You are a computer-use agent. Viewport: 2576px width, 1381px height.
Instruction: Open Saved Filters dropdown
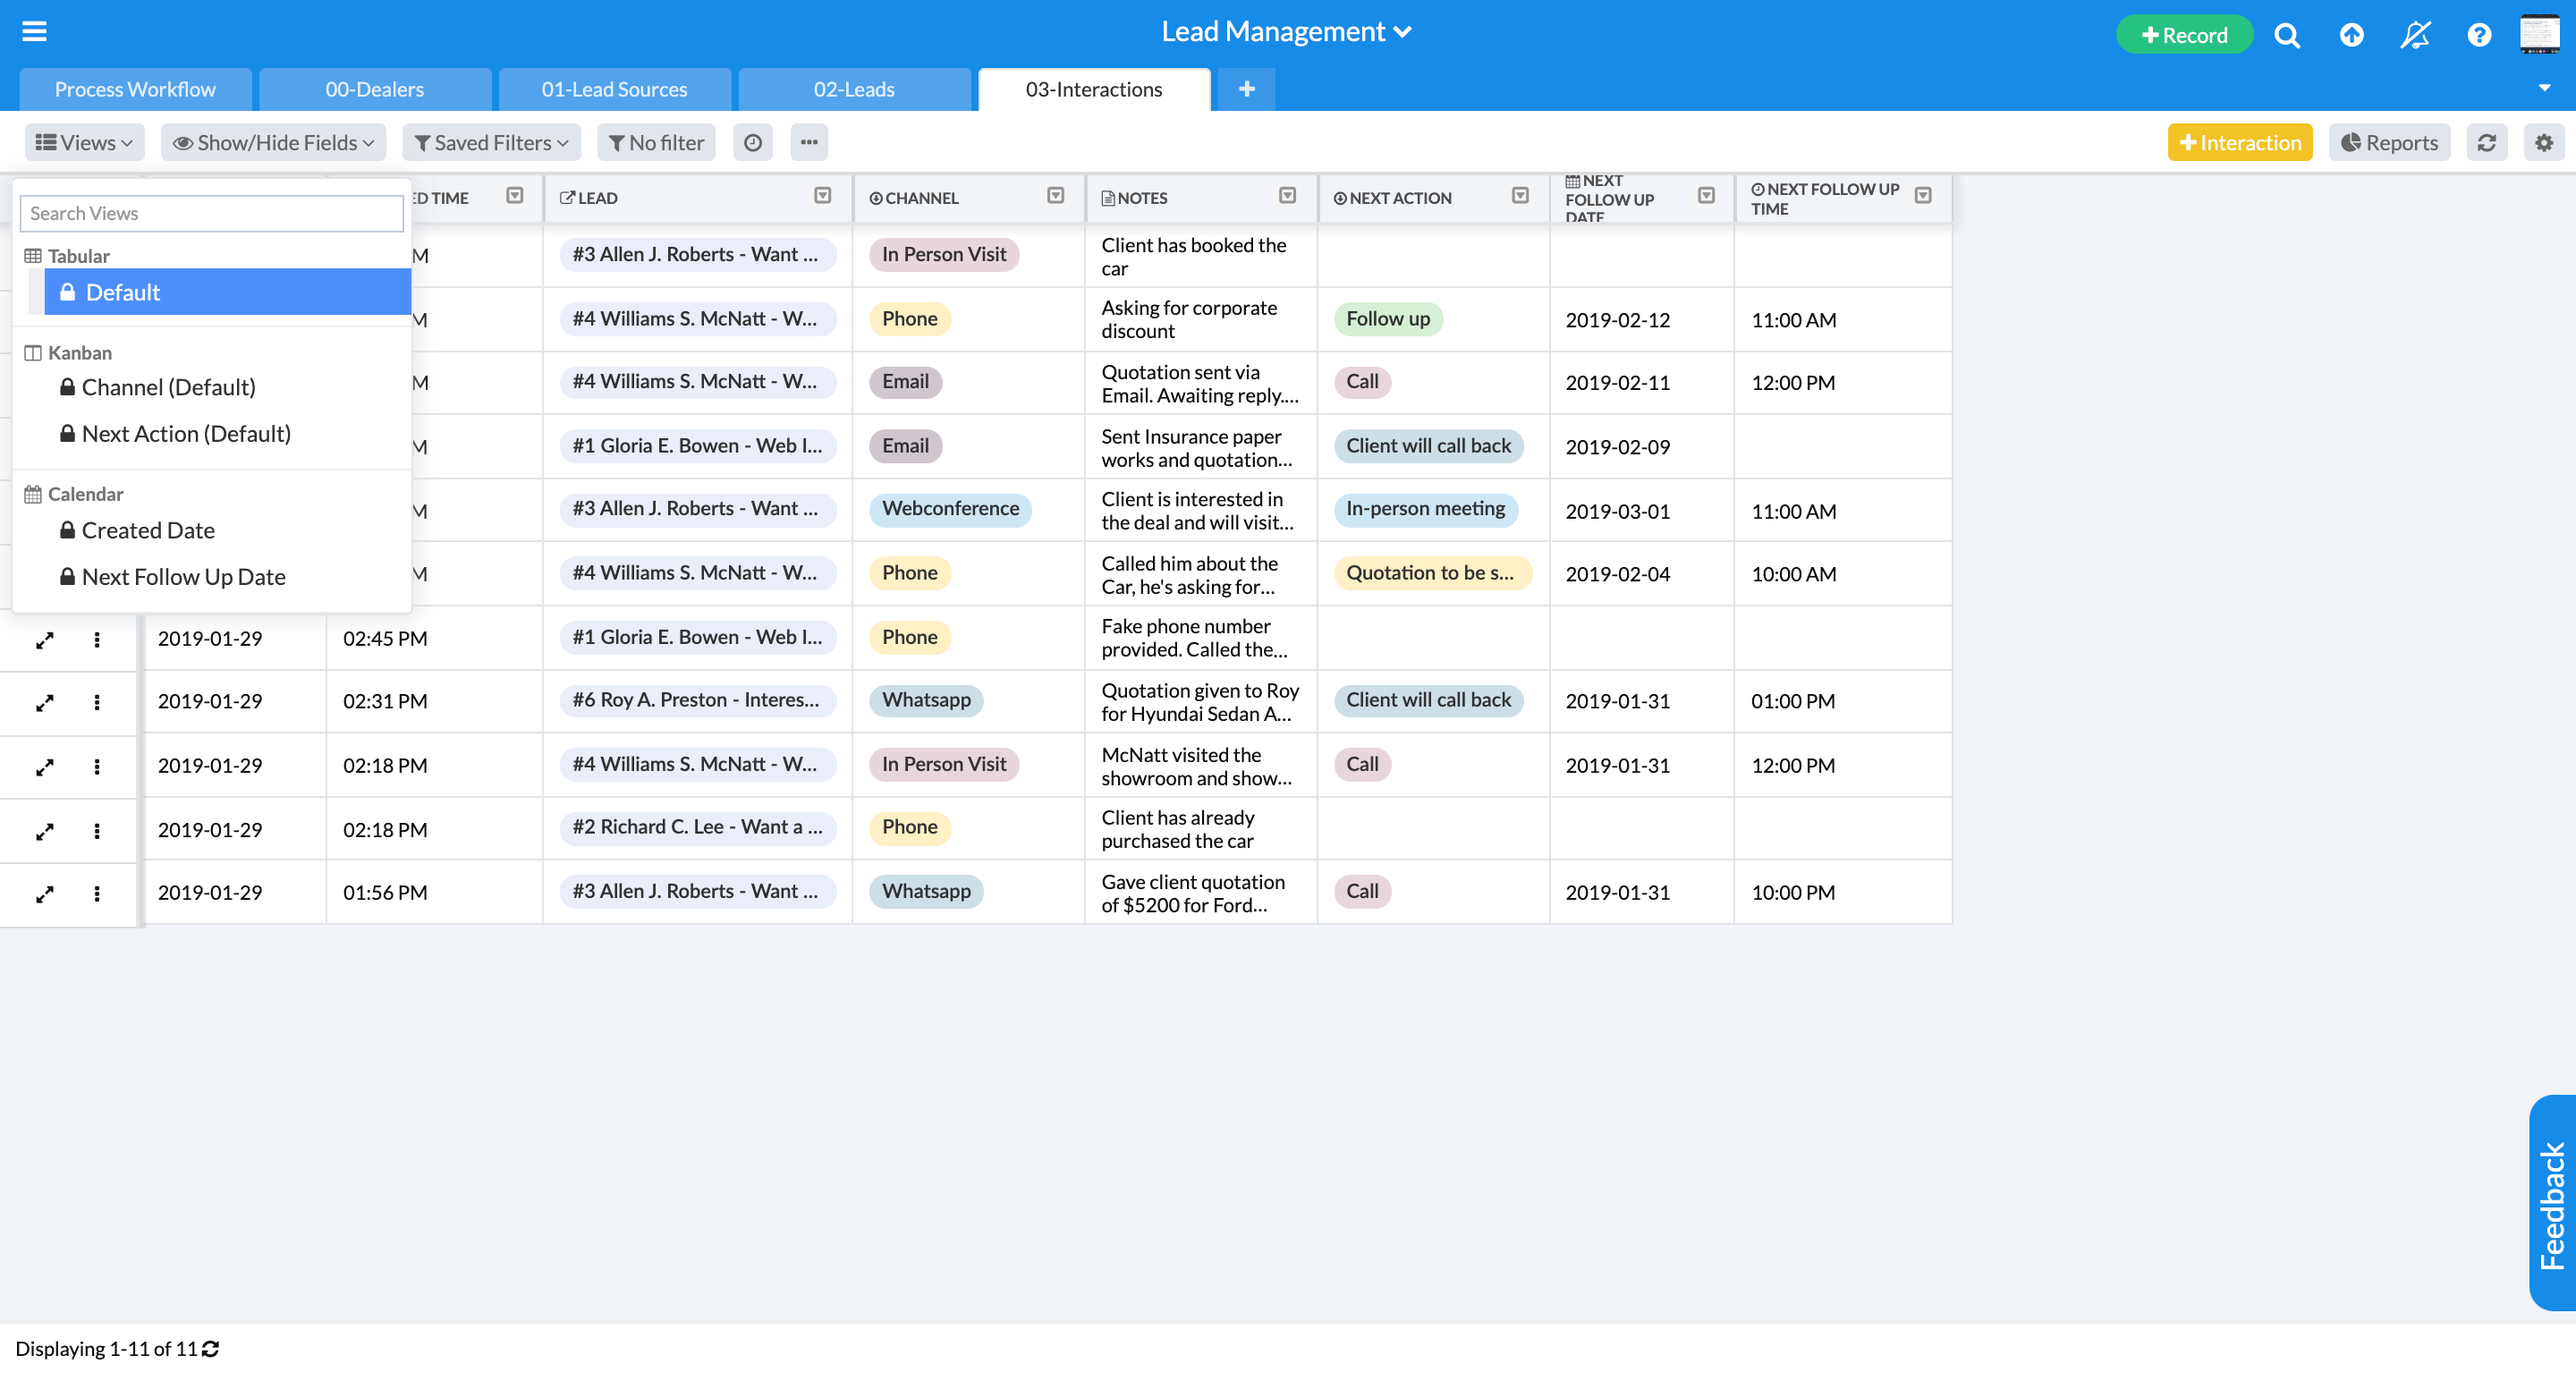point(491,143)
